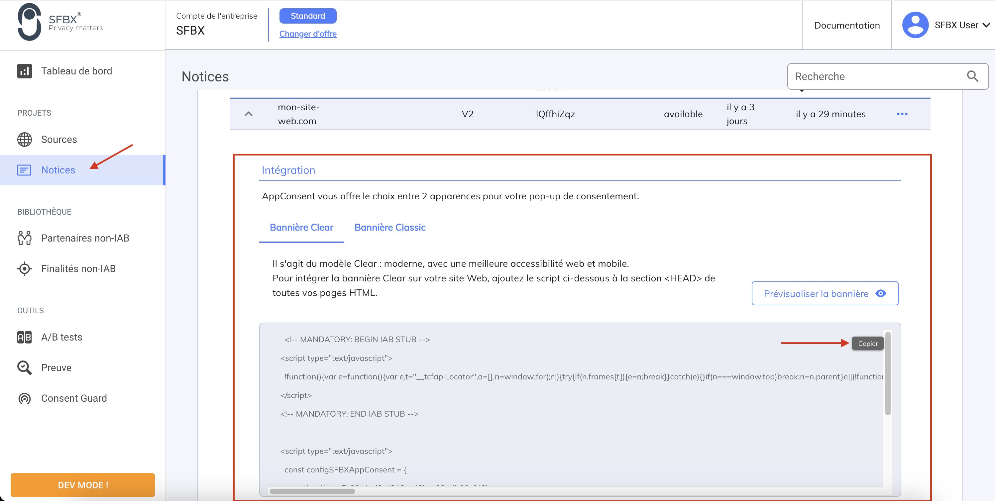This screenshot has height=501, width=995.
Task: Click the Changer d'offre link
Action: pyautogui.click(x=308, y=34)
